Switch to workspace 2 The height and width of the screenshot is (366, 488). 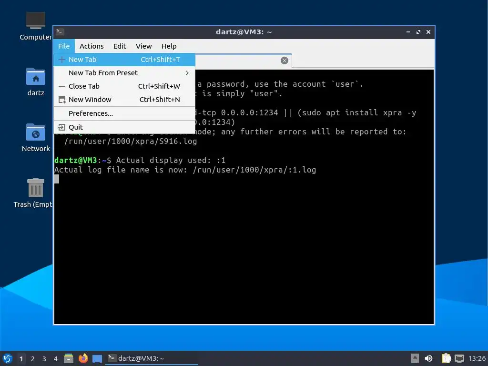pyautogui.click(x=33, y=359)
